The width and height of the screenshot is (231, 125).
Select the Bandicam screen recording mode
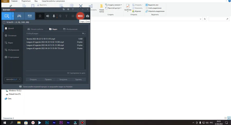(x=7, y=16)
